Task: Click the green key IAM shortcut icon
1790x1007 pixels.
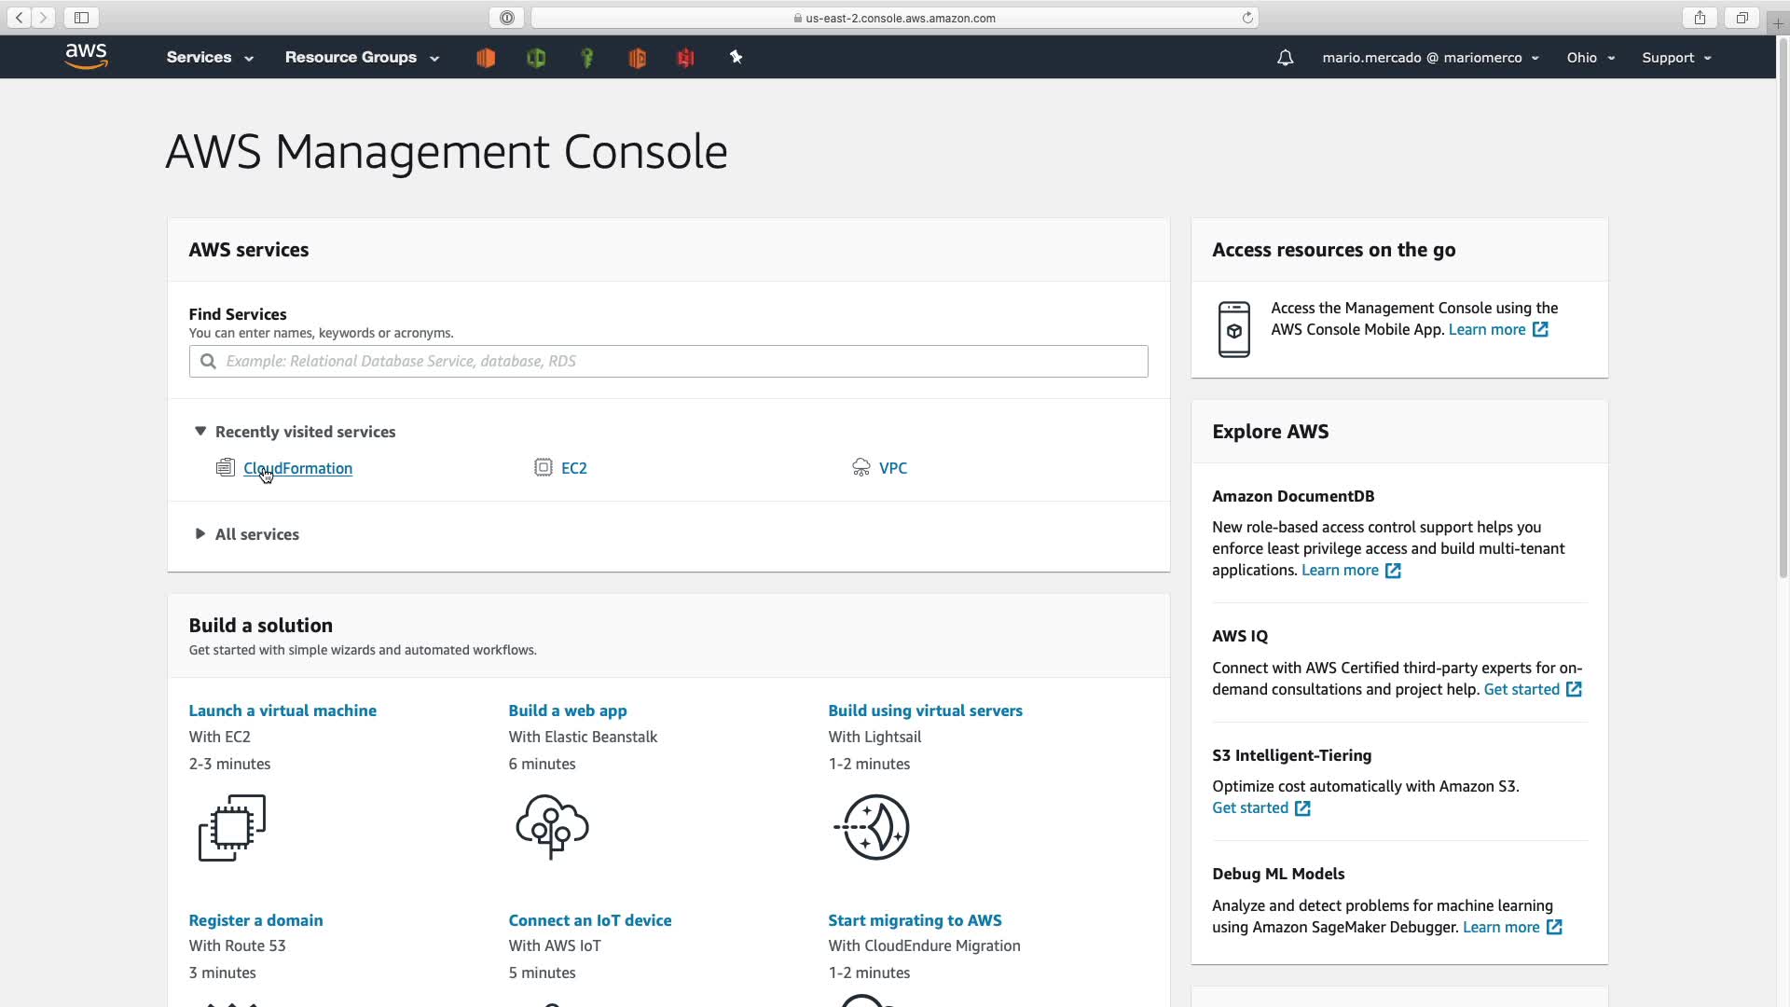Action: 587,58
